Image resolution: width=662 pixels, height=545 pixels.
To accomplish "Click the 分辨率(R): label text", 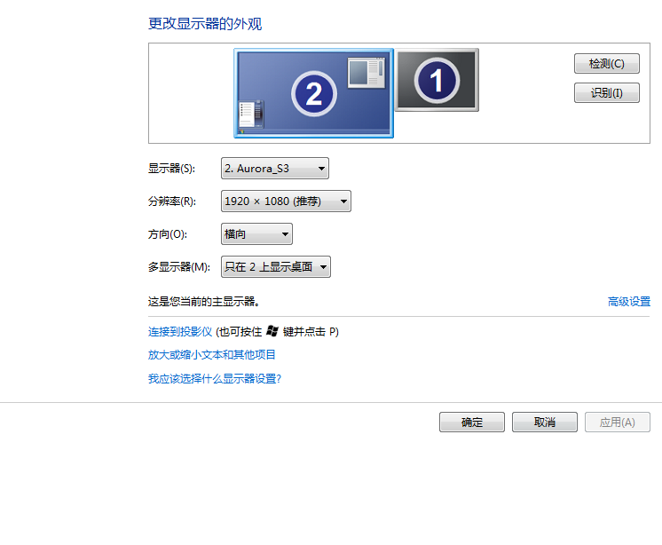I will pos(172,201).
